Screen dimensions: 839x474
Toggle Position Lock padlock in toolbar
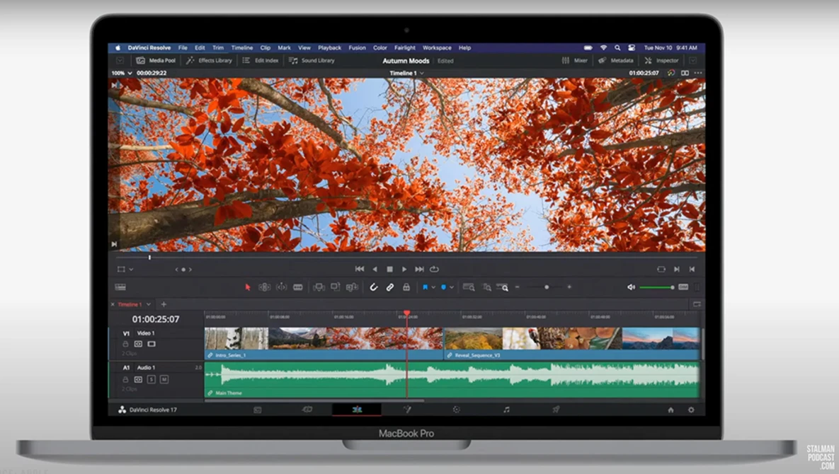point(406,287)
